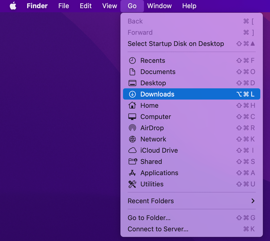Click the Recent Folders chevron arrow

pos(253,201)
